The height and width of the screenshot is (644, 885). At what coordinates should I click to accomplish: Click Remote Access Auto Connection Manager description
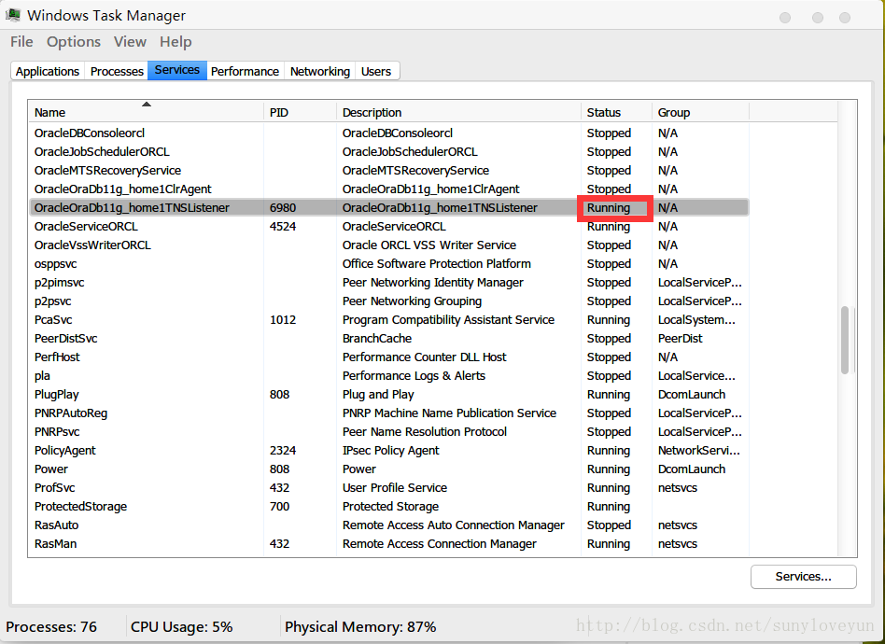[453, 525]
